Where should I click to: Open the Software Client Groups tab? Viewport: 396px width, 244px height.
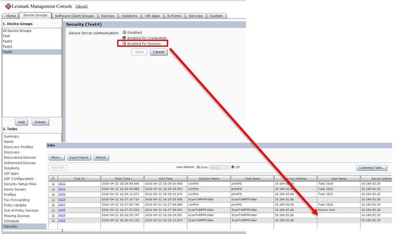[75, 16]
